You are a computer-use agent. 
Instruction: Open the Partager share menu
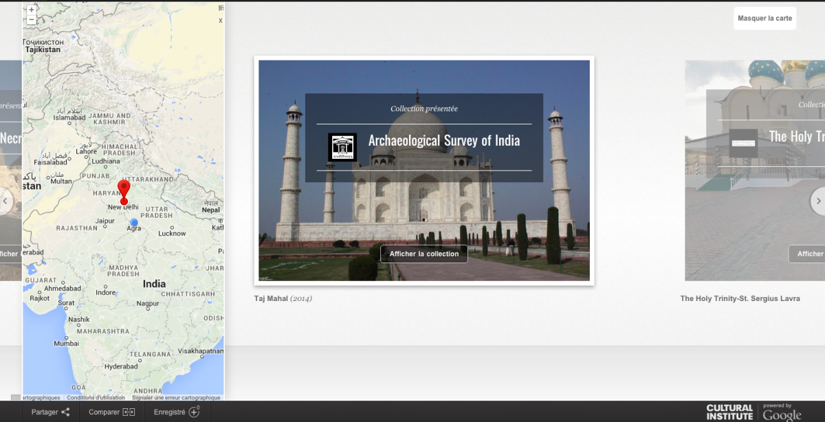coord(51,412)
